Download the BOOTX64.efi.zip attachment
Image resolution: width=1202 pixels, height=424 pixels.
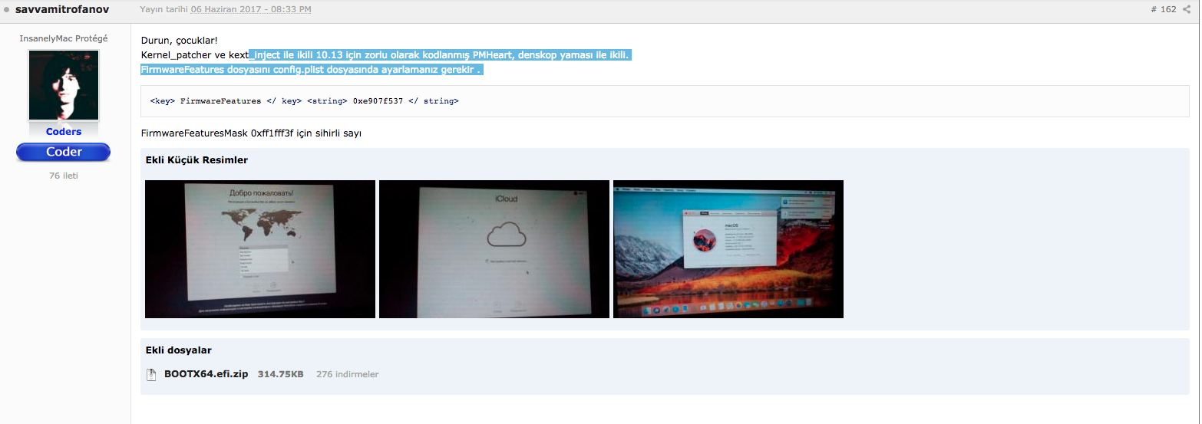[x=206, y=374]
